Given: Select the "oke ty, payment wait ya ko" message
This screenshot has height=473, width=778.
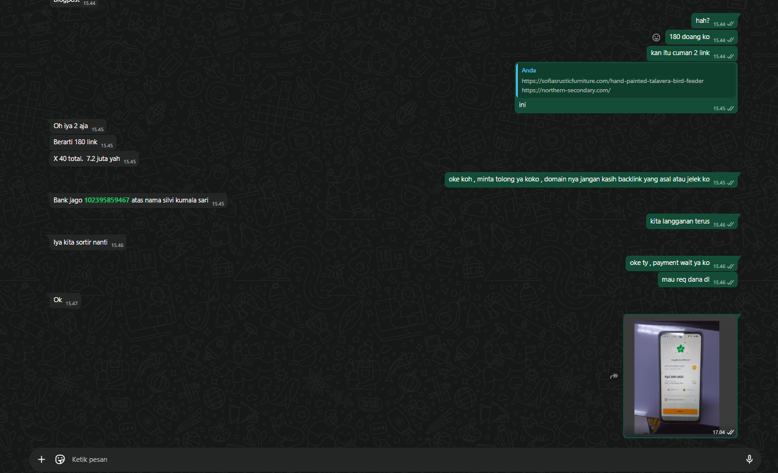Looking at the screenshot, I should (x=669, y=263).
